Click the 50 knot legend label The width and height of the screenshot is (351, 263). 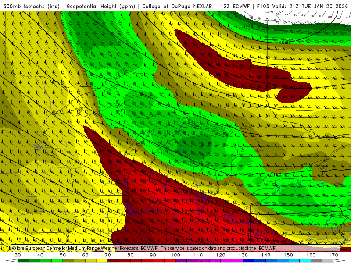(63, 255)
